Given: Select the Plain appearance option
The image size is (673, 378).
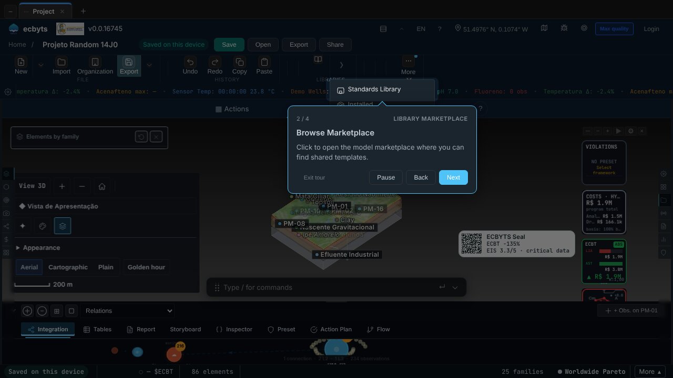Looking at the screenshot, I should pyautogui.click(x=106, y=267).
